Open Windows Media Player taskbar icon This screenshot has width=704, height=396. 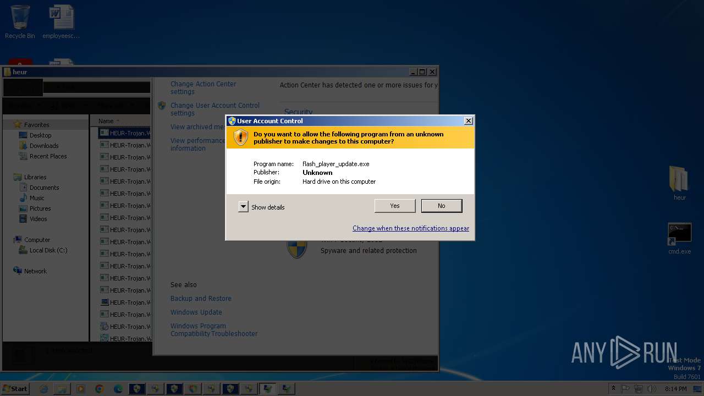tap(81, 389)
